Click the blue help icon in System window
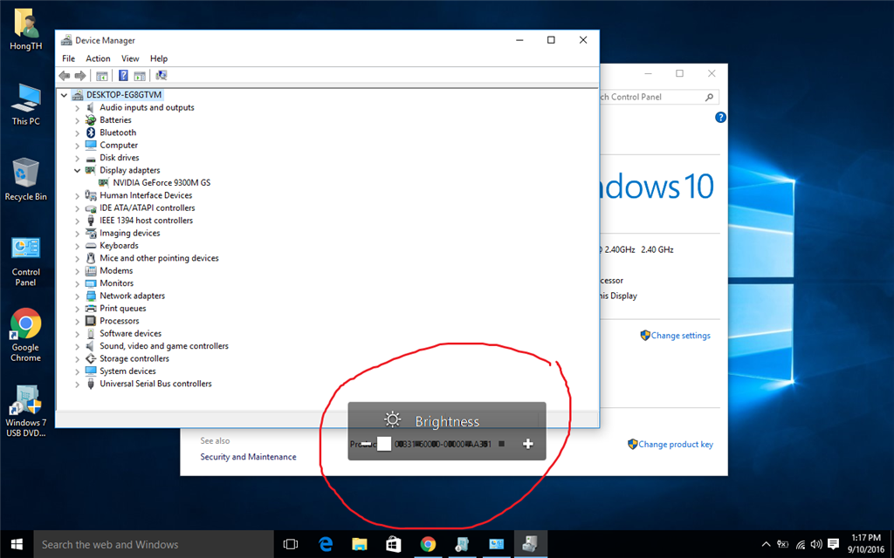The height and width of the screenshot is (558, 894). pos(720,118)
